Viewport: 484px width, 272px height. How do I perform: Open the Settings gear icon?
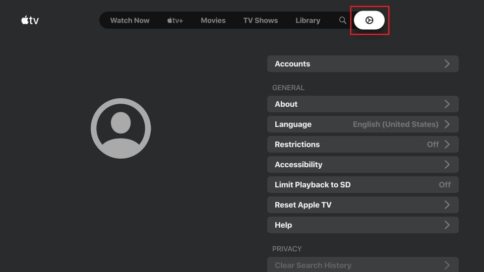tap(369, 20)
